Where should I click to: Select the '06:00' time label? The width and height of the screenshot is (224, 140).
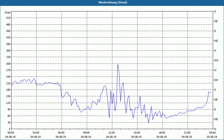[61, 133]
